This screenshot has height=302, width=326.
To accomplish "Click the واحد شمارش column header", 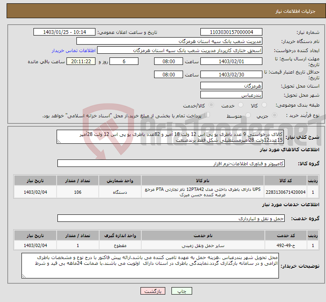I will (120, 181).
